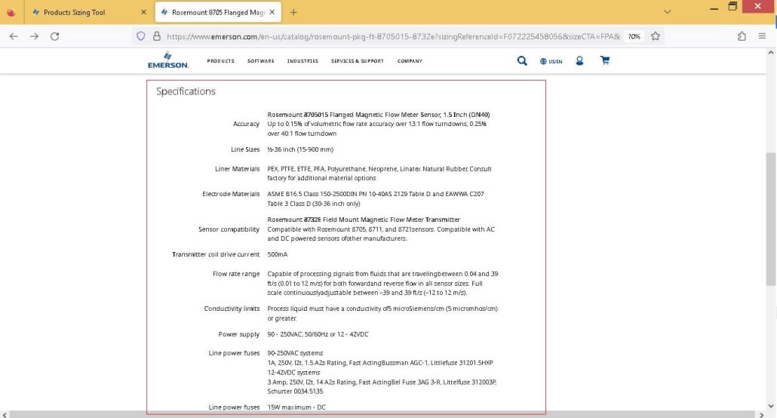
Task: Click the horizontal scroll right arrow
Action: (x=762, y=414)
